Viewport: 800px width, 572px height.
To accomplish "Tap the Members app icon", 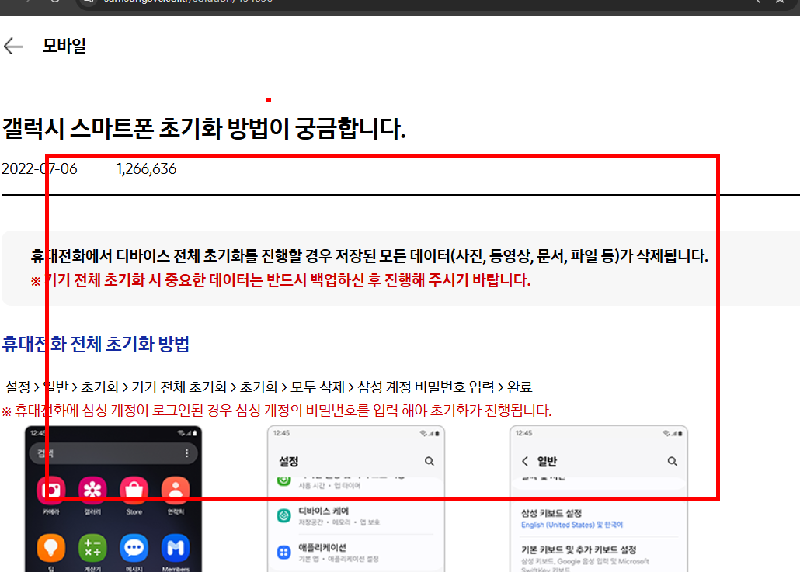I will point(176,549).
